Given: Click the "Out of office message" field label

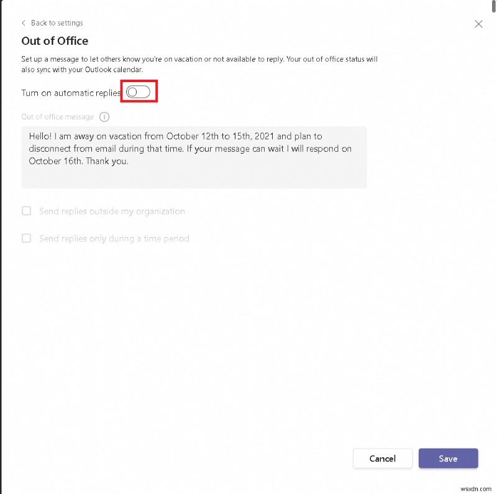Looking at the screenshot, I should pos(58,117).
